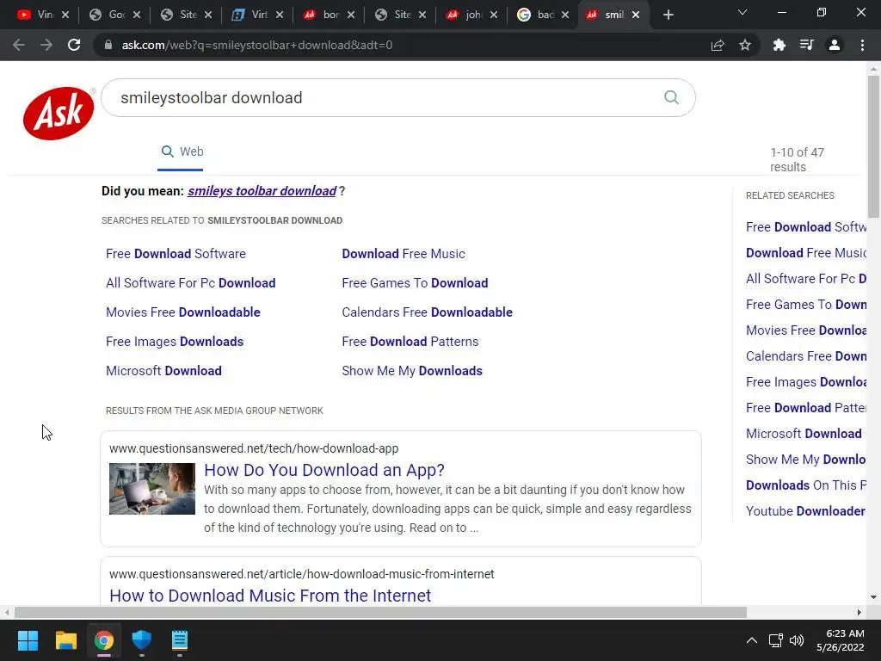Open Windows Security shield in taskbar
The width and height of the screenshot is (881, 661).
tap(142, 640)
